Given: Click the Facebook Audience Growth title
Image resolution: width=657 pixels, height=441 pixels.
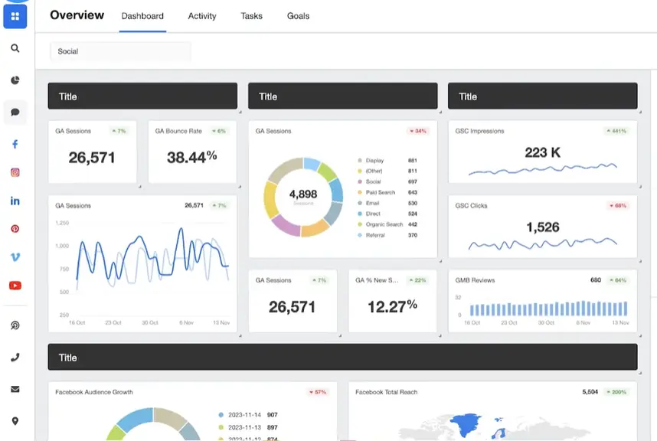Looking at the screenshot, I should click(x=94, y=392).
